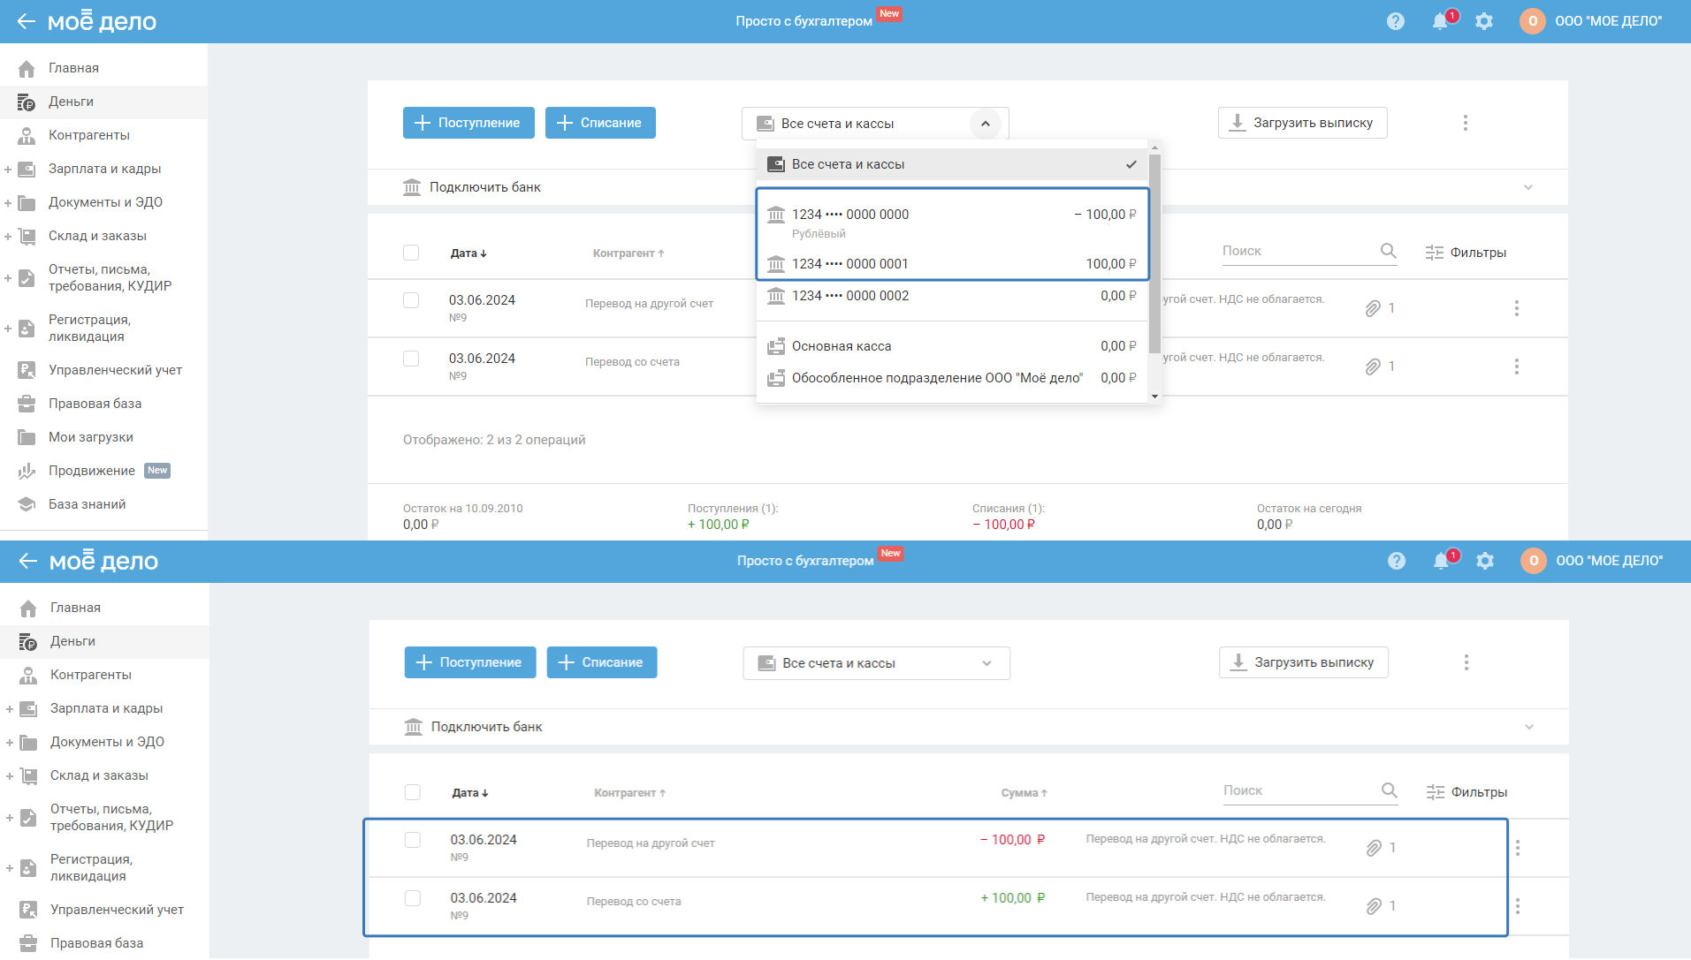
Task: Open toolbar three-dot menu in upper screenshot
Action: tap(1466, 123)
